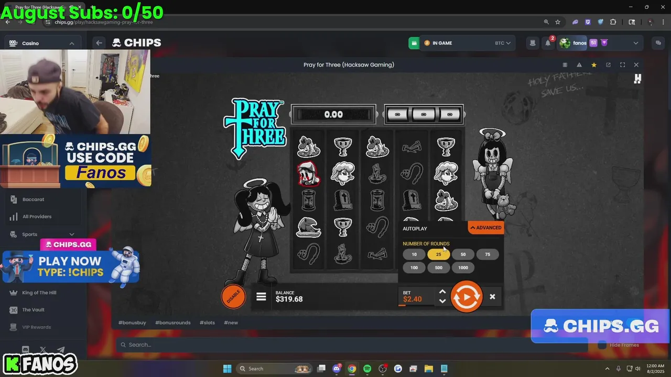Open Spotify from the taskbar
The width and height of the screenshot is (671, 377).
367,369
